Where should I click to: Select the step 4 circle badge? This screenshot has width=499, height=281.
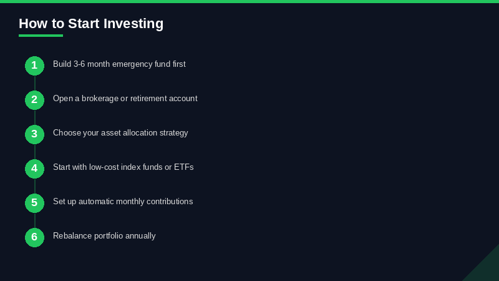tap(34, 169)
